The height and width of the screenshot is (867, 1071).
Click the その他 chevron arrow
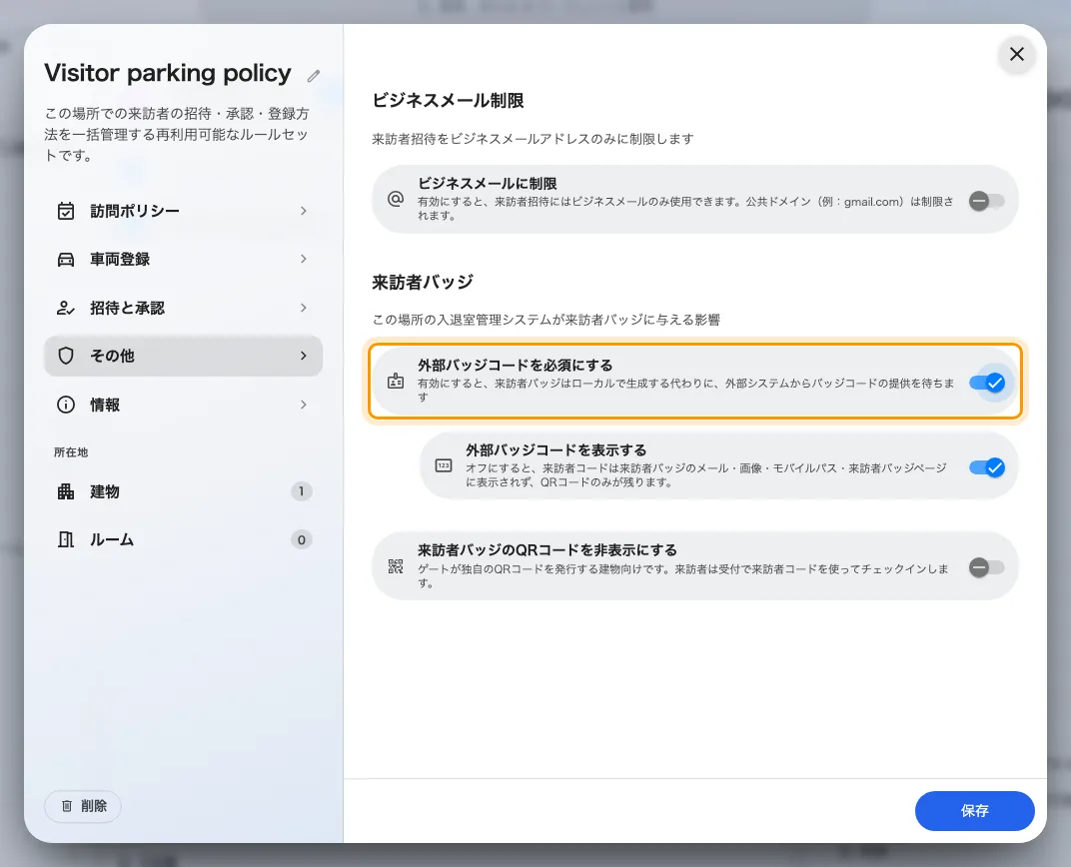tap(304, 356)
